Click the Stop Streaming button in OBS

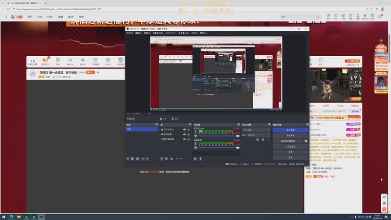click(290, 130)
